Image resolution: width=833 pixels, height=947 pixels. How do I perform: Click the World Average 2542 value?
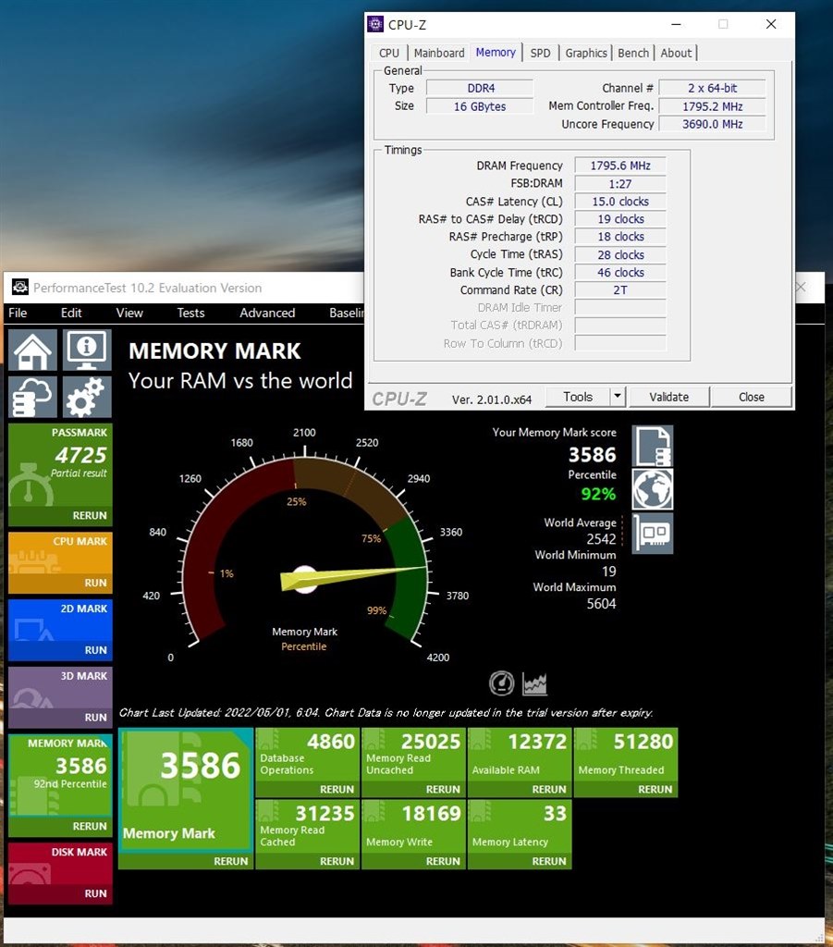[x=601, y=539]
